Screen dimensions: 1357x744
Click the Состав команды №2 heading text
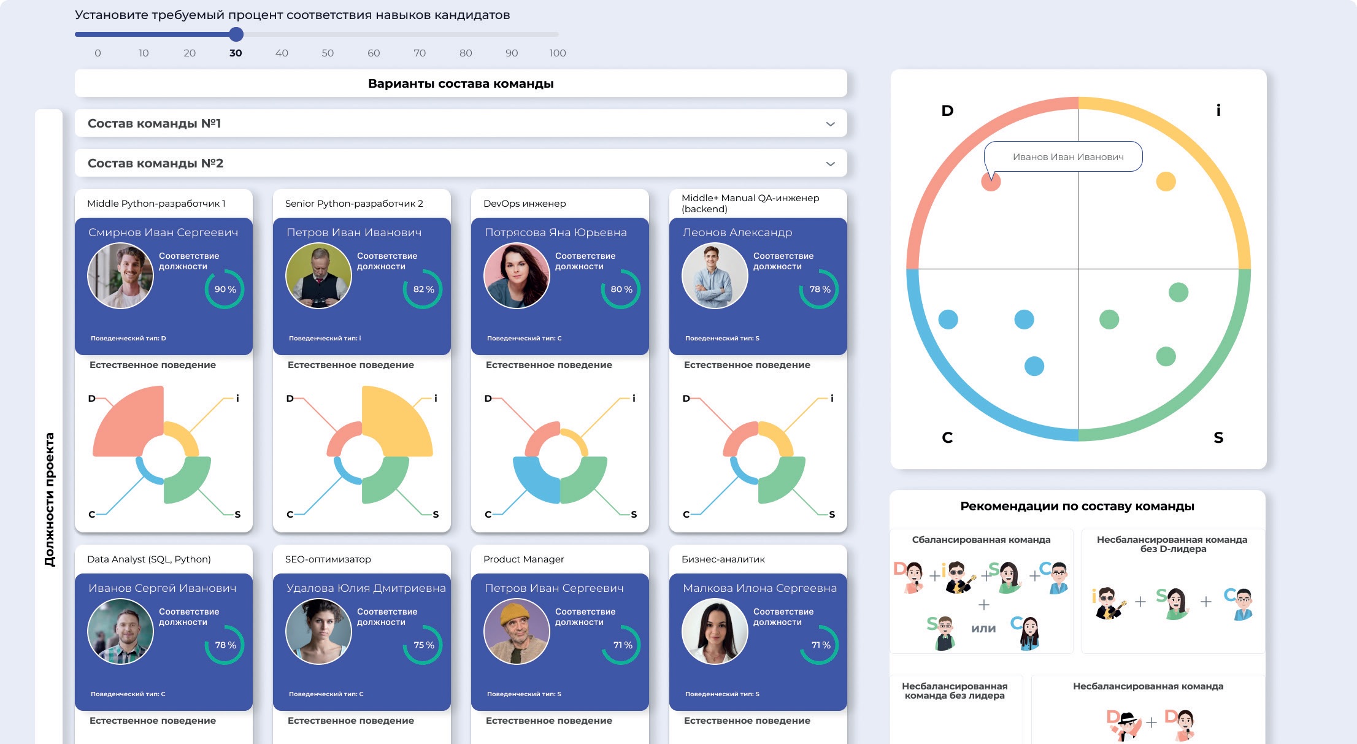[155, 163]
